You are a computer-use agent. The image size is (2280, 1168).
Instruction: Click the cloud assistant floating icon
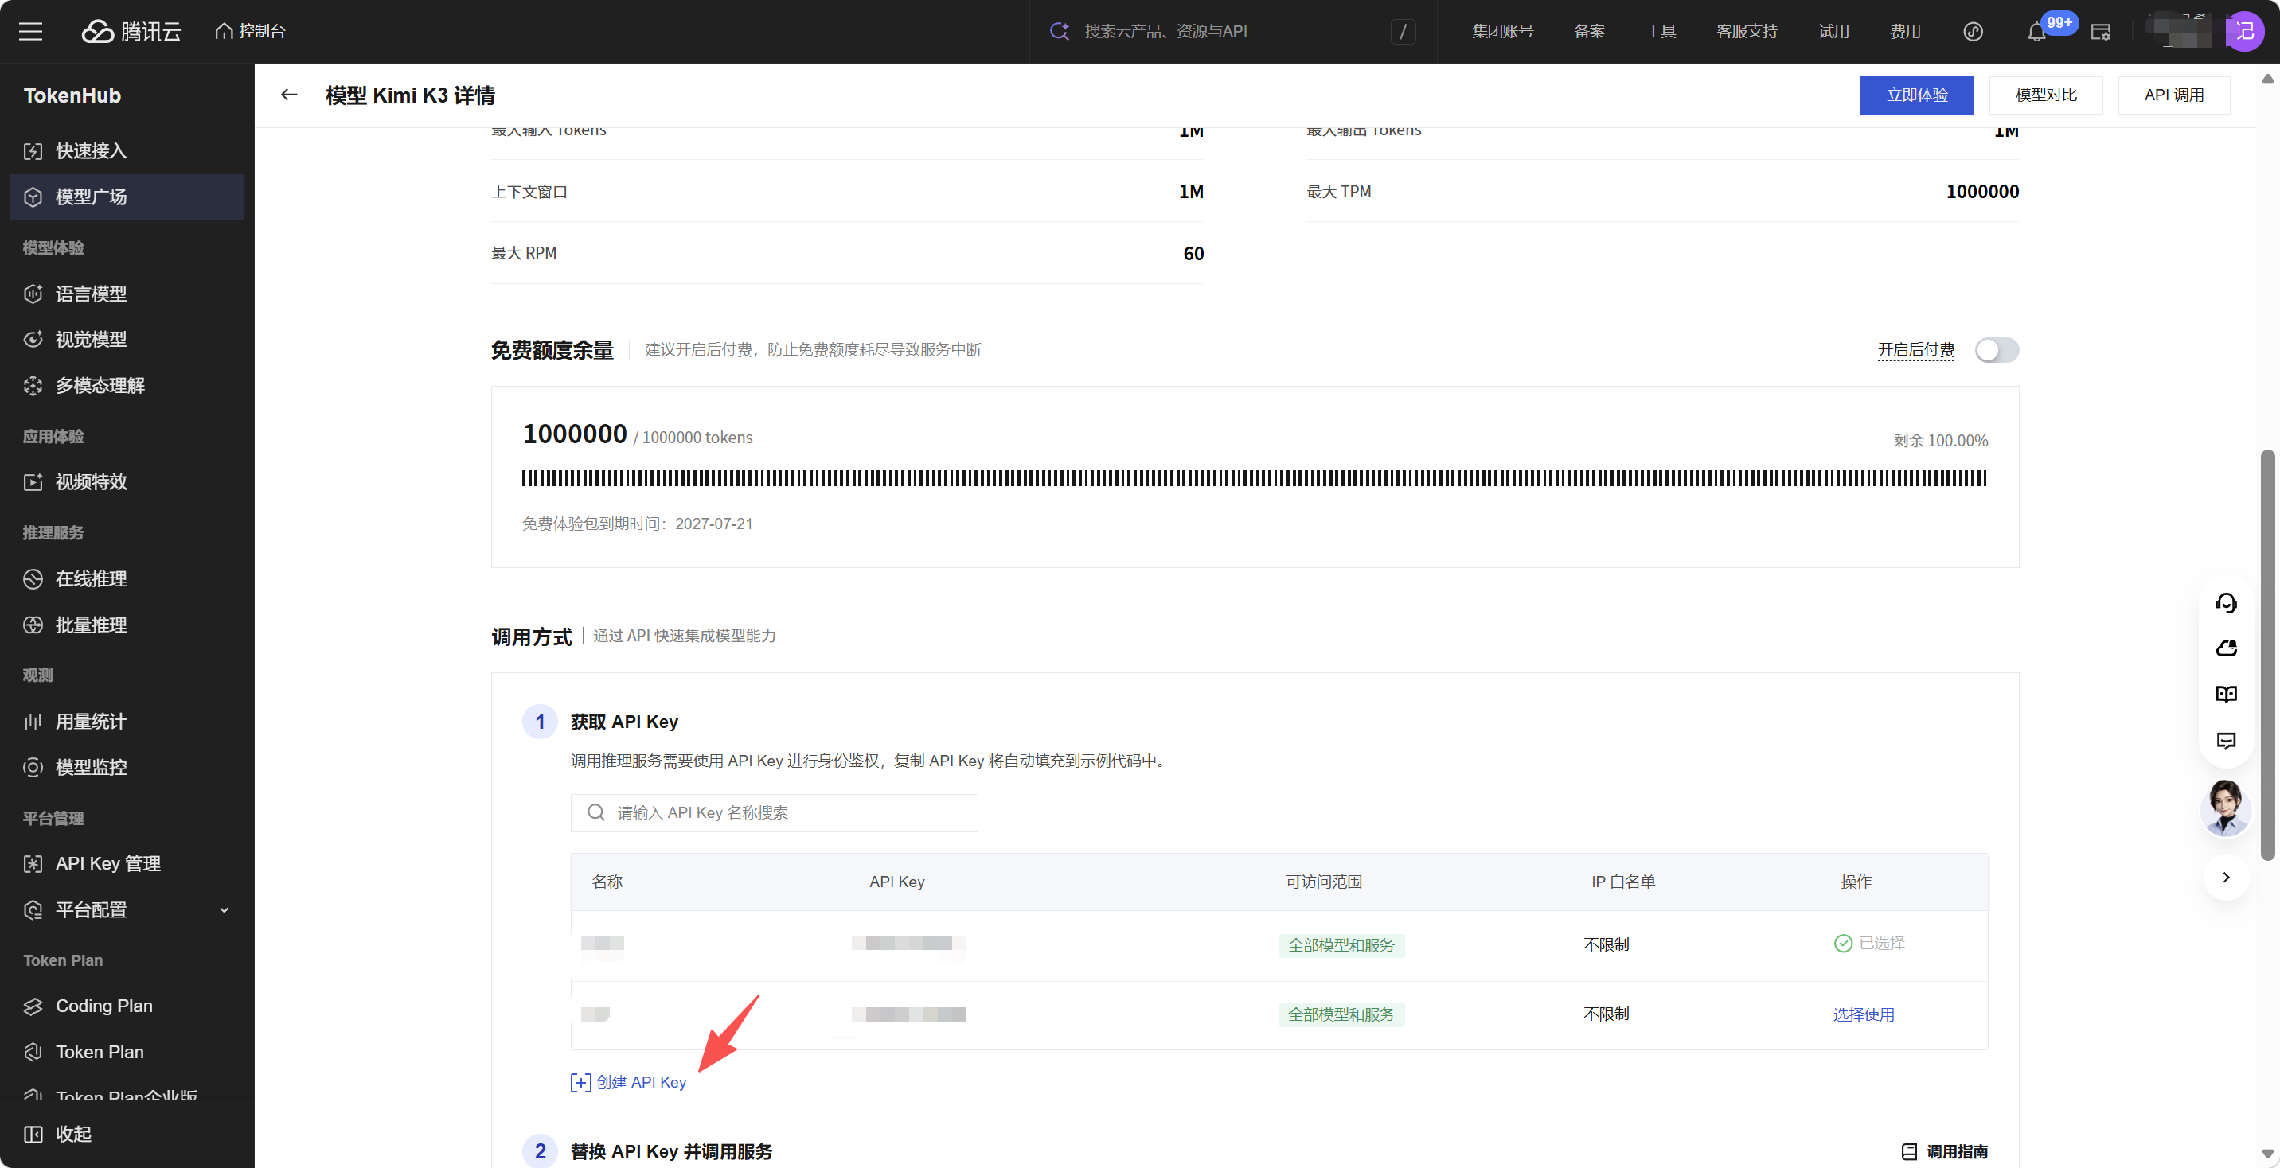click(2226, 648)
